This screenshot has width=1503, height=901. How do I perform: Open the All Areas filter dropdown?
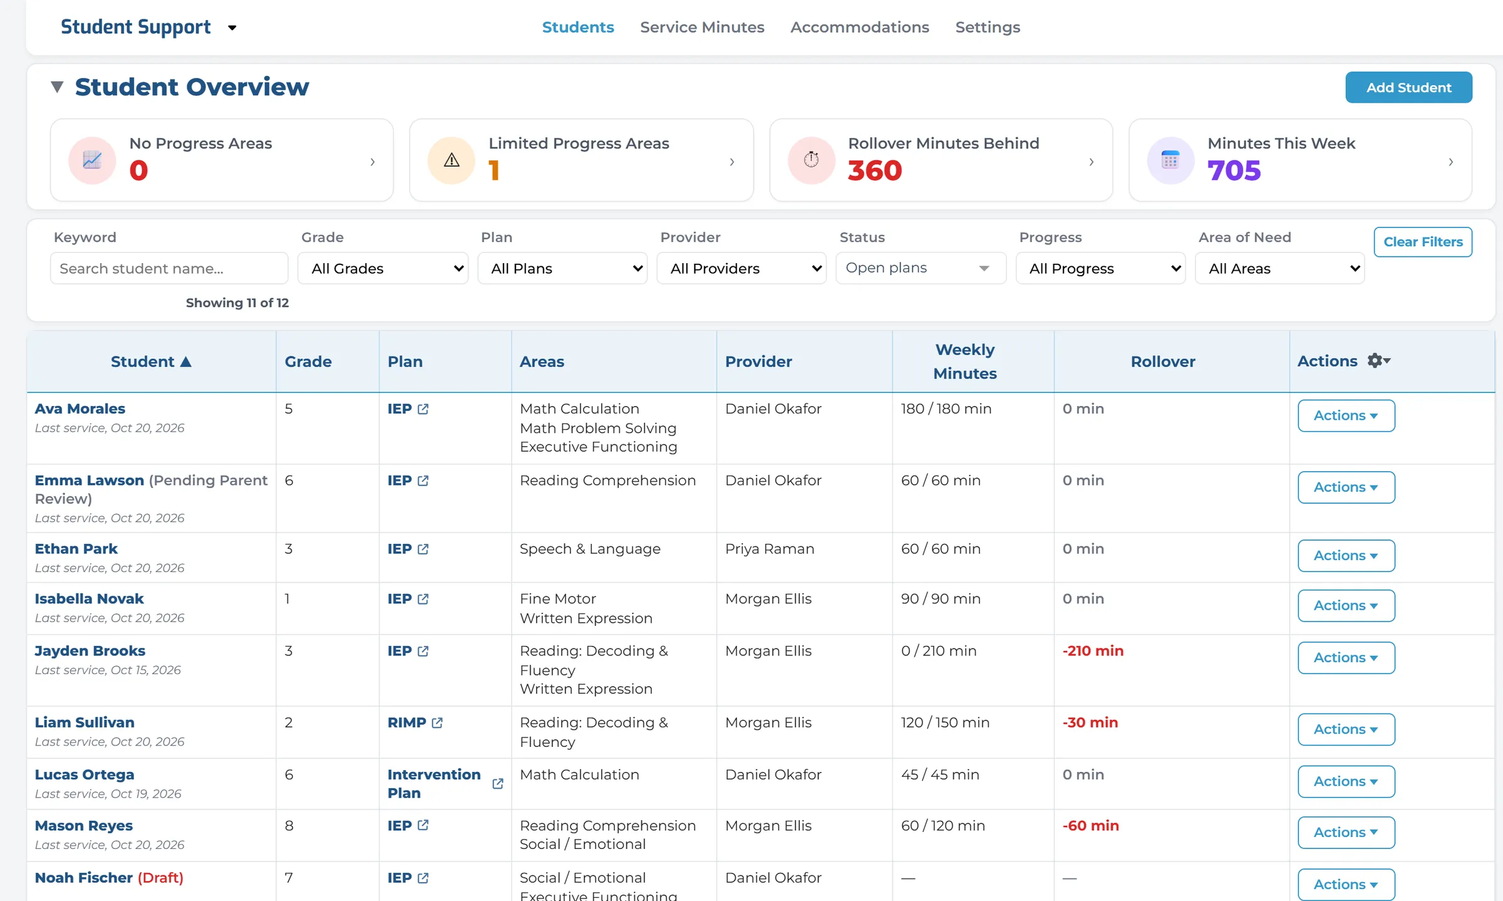(1279, 268)
